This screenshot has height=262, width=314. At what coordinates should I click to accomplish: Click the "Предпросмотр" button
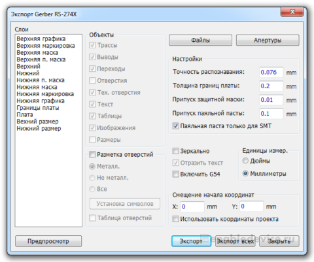[48, 241]
